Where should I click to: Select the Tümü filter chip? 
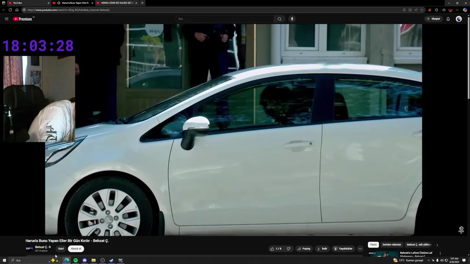[373, 245]
